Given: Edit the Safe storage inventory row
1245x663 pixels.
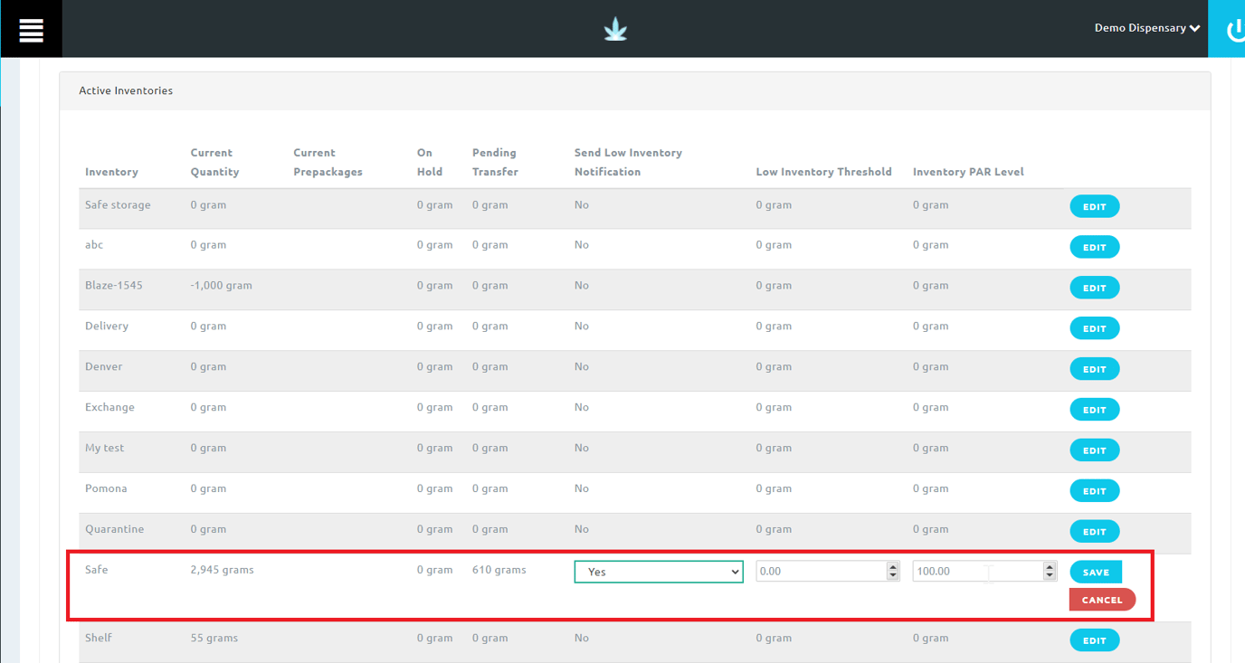Looking at the screenshot, I should [1094, 206].
